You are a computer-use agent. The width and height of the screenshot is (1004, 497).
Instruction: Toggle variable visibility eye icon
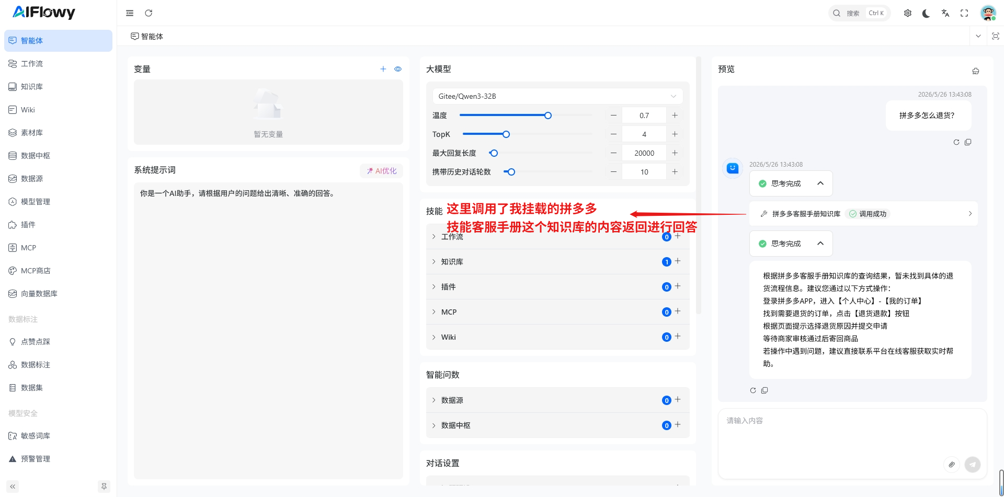click(398, 69)
